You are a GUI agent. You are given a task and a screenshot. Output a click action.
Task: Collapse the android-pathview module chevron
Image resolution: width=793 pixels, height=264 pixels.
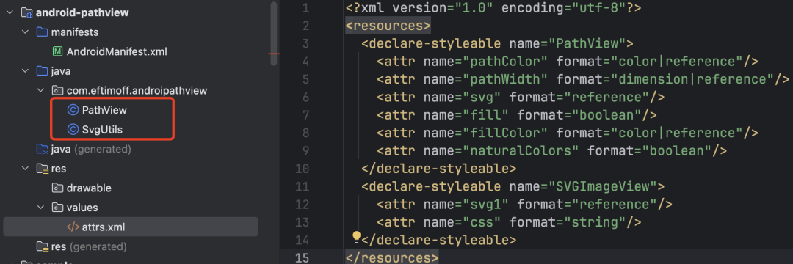9,12
